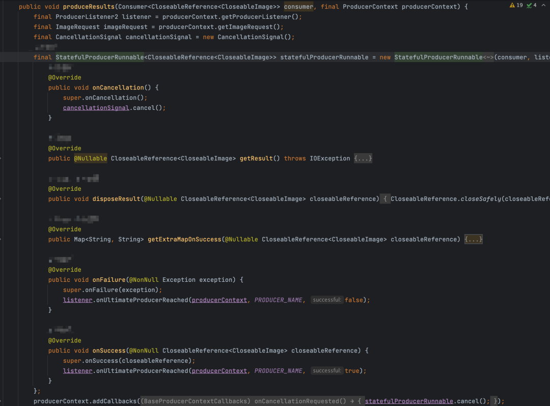Click the green checkmark showing 4 typos
Image resolution: width=550 pixels, height=406 pixels.
pos(532,5)
